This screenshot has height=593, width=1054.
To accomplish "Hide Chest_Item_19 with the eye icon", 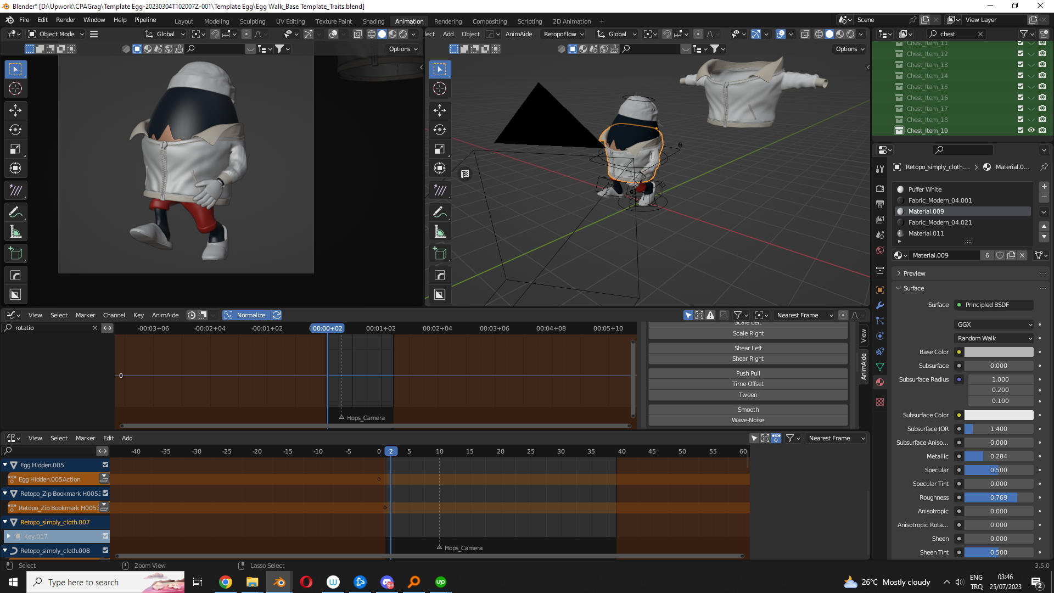I will pos(1031,131).
